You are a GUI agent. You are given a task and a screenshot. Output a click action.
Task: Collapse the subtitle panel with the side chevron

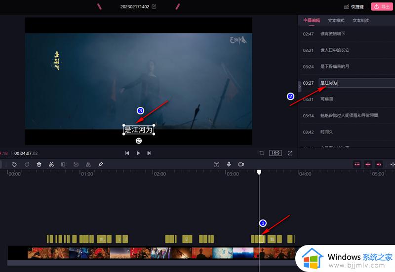tap(300, 86)
